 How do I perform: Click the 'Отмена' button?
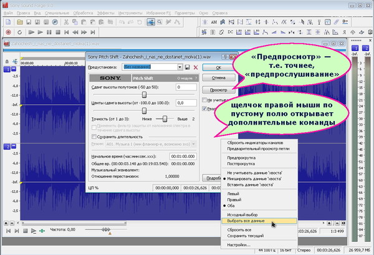219,78
